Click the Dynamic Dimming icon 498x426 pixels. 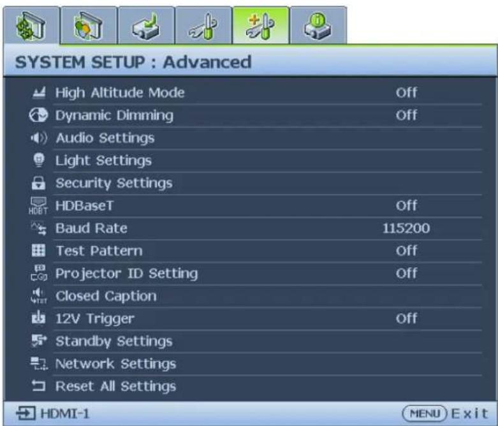tap(38, 115)
